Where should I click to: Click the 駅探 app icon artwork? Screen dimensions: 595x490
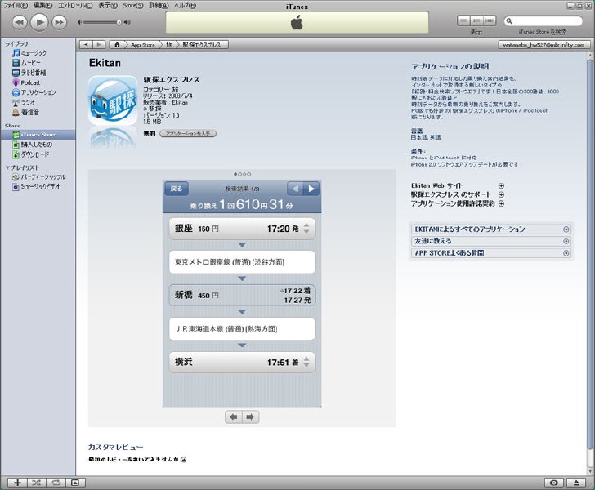click(x=113, y=100)
